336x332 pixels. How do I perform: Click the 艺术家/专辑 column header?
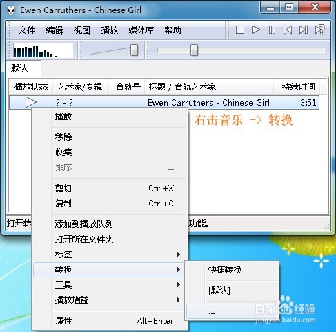[80, 87]
